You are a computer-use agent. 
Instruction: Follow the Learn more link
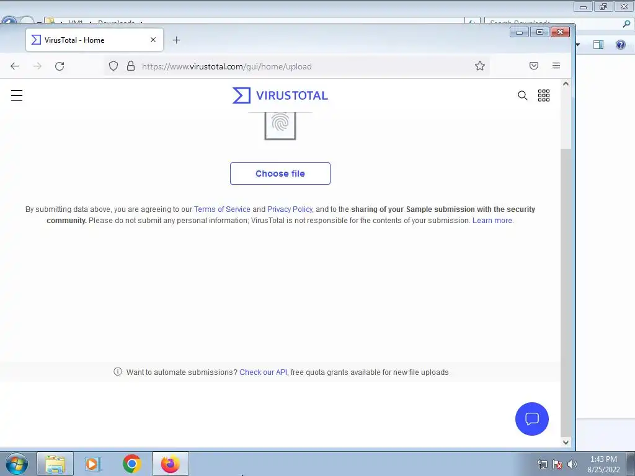pyautogui.click(x=492, y=221)
